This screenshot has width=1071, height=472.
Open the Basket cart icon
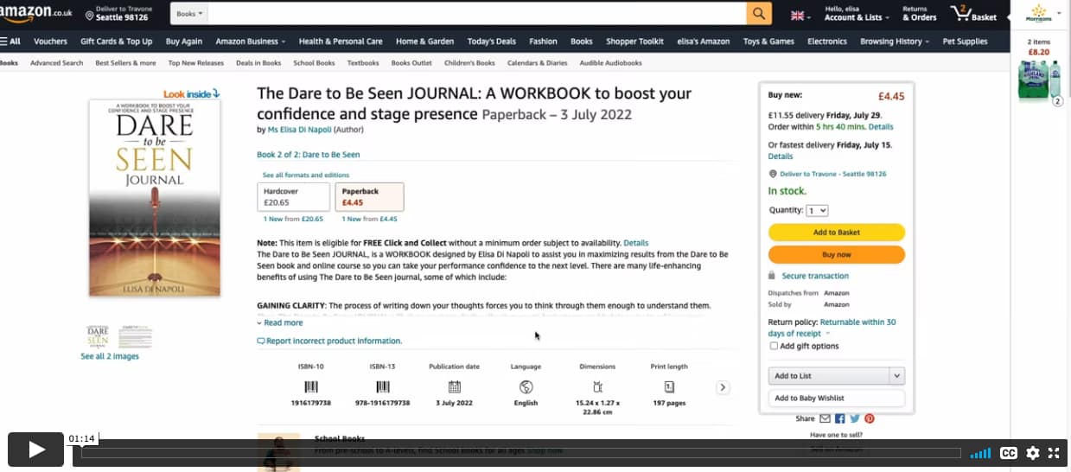[973, 14]
